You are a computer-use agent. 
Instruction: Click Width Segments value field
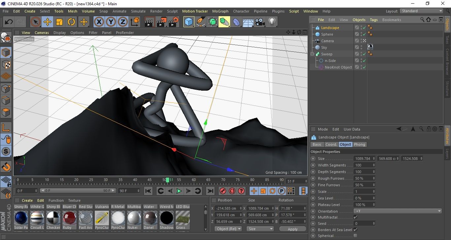pos(364,165)
